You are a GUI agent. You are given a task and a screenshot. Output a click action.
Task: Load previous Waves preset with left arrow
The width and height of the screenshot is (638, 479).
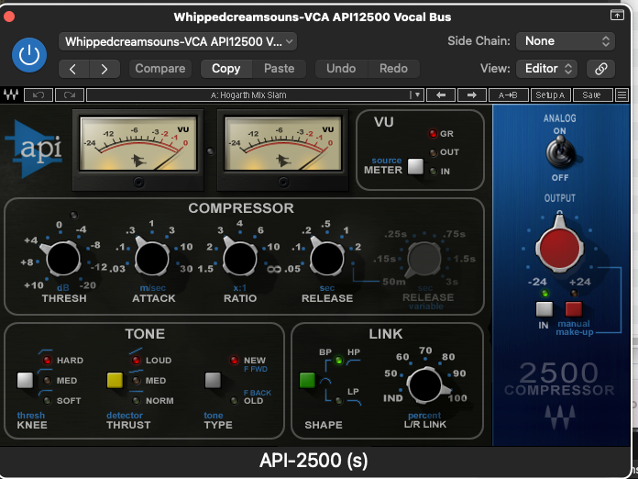click(x=441, y=95)
